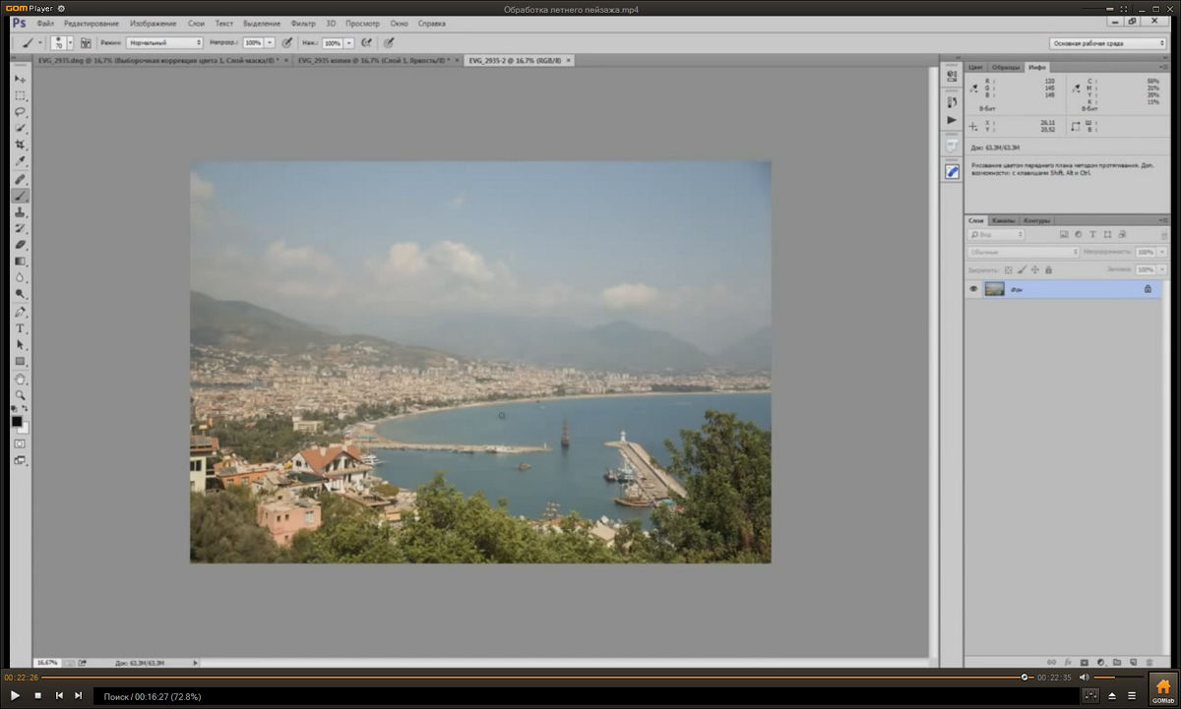Screen dimensions: 1181x709
Task: Switch to the Каналы panel tab
Action: pyautogui.click(x=1003, y=220)
